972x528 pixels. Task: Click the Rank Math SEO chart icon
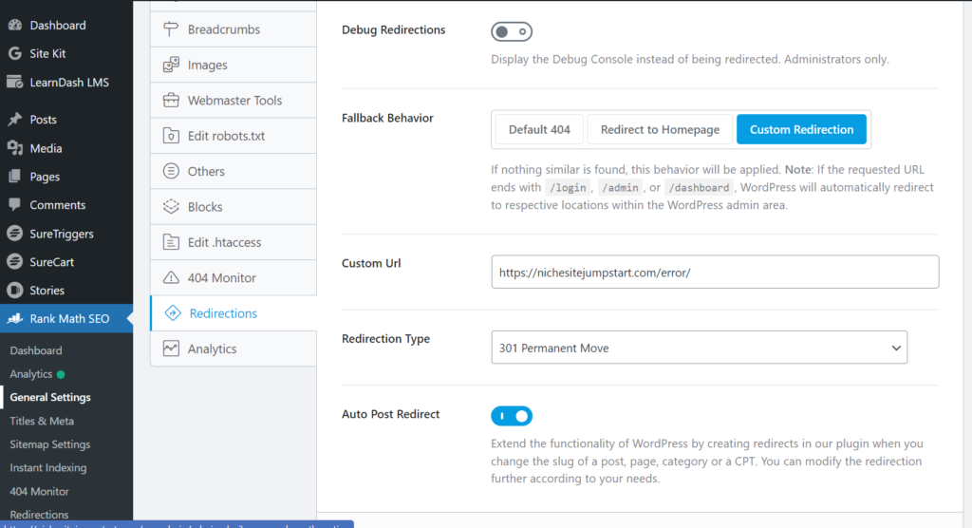tap(15, 318)
